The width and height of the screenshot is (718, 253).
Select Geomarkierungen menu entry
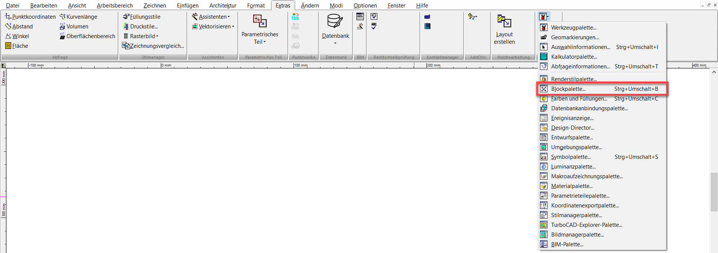[x=602, y=37]
